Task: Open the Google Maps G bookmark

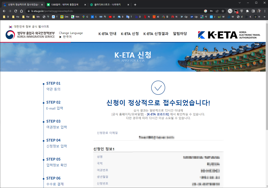Action: (85, 17)
